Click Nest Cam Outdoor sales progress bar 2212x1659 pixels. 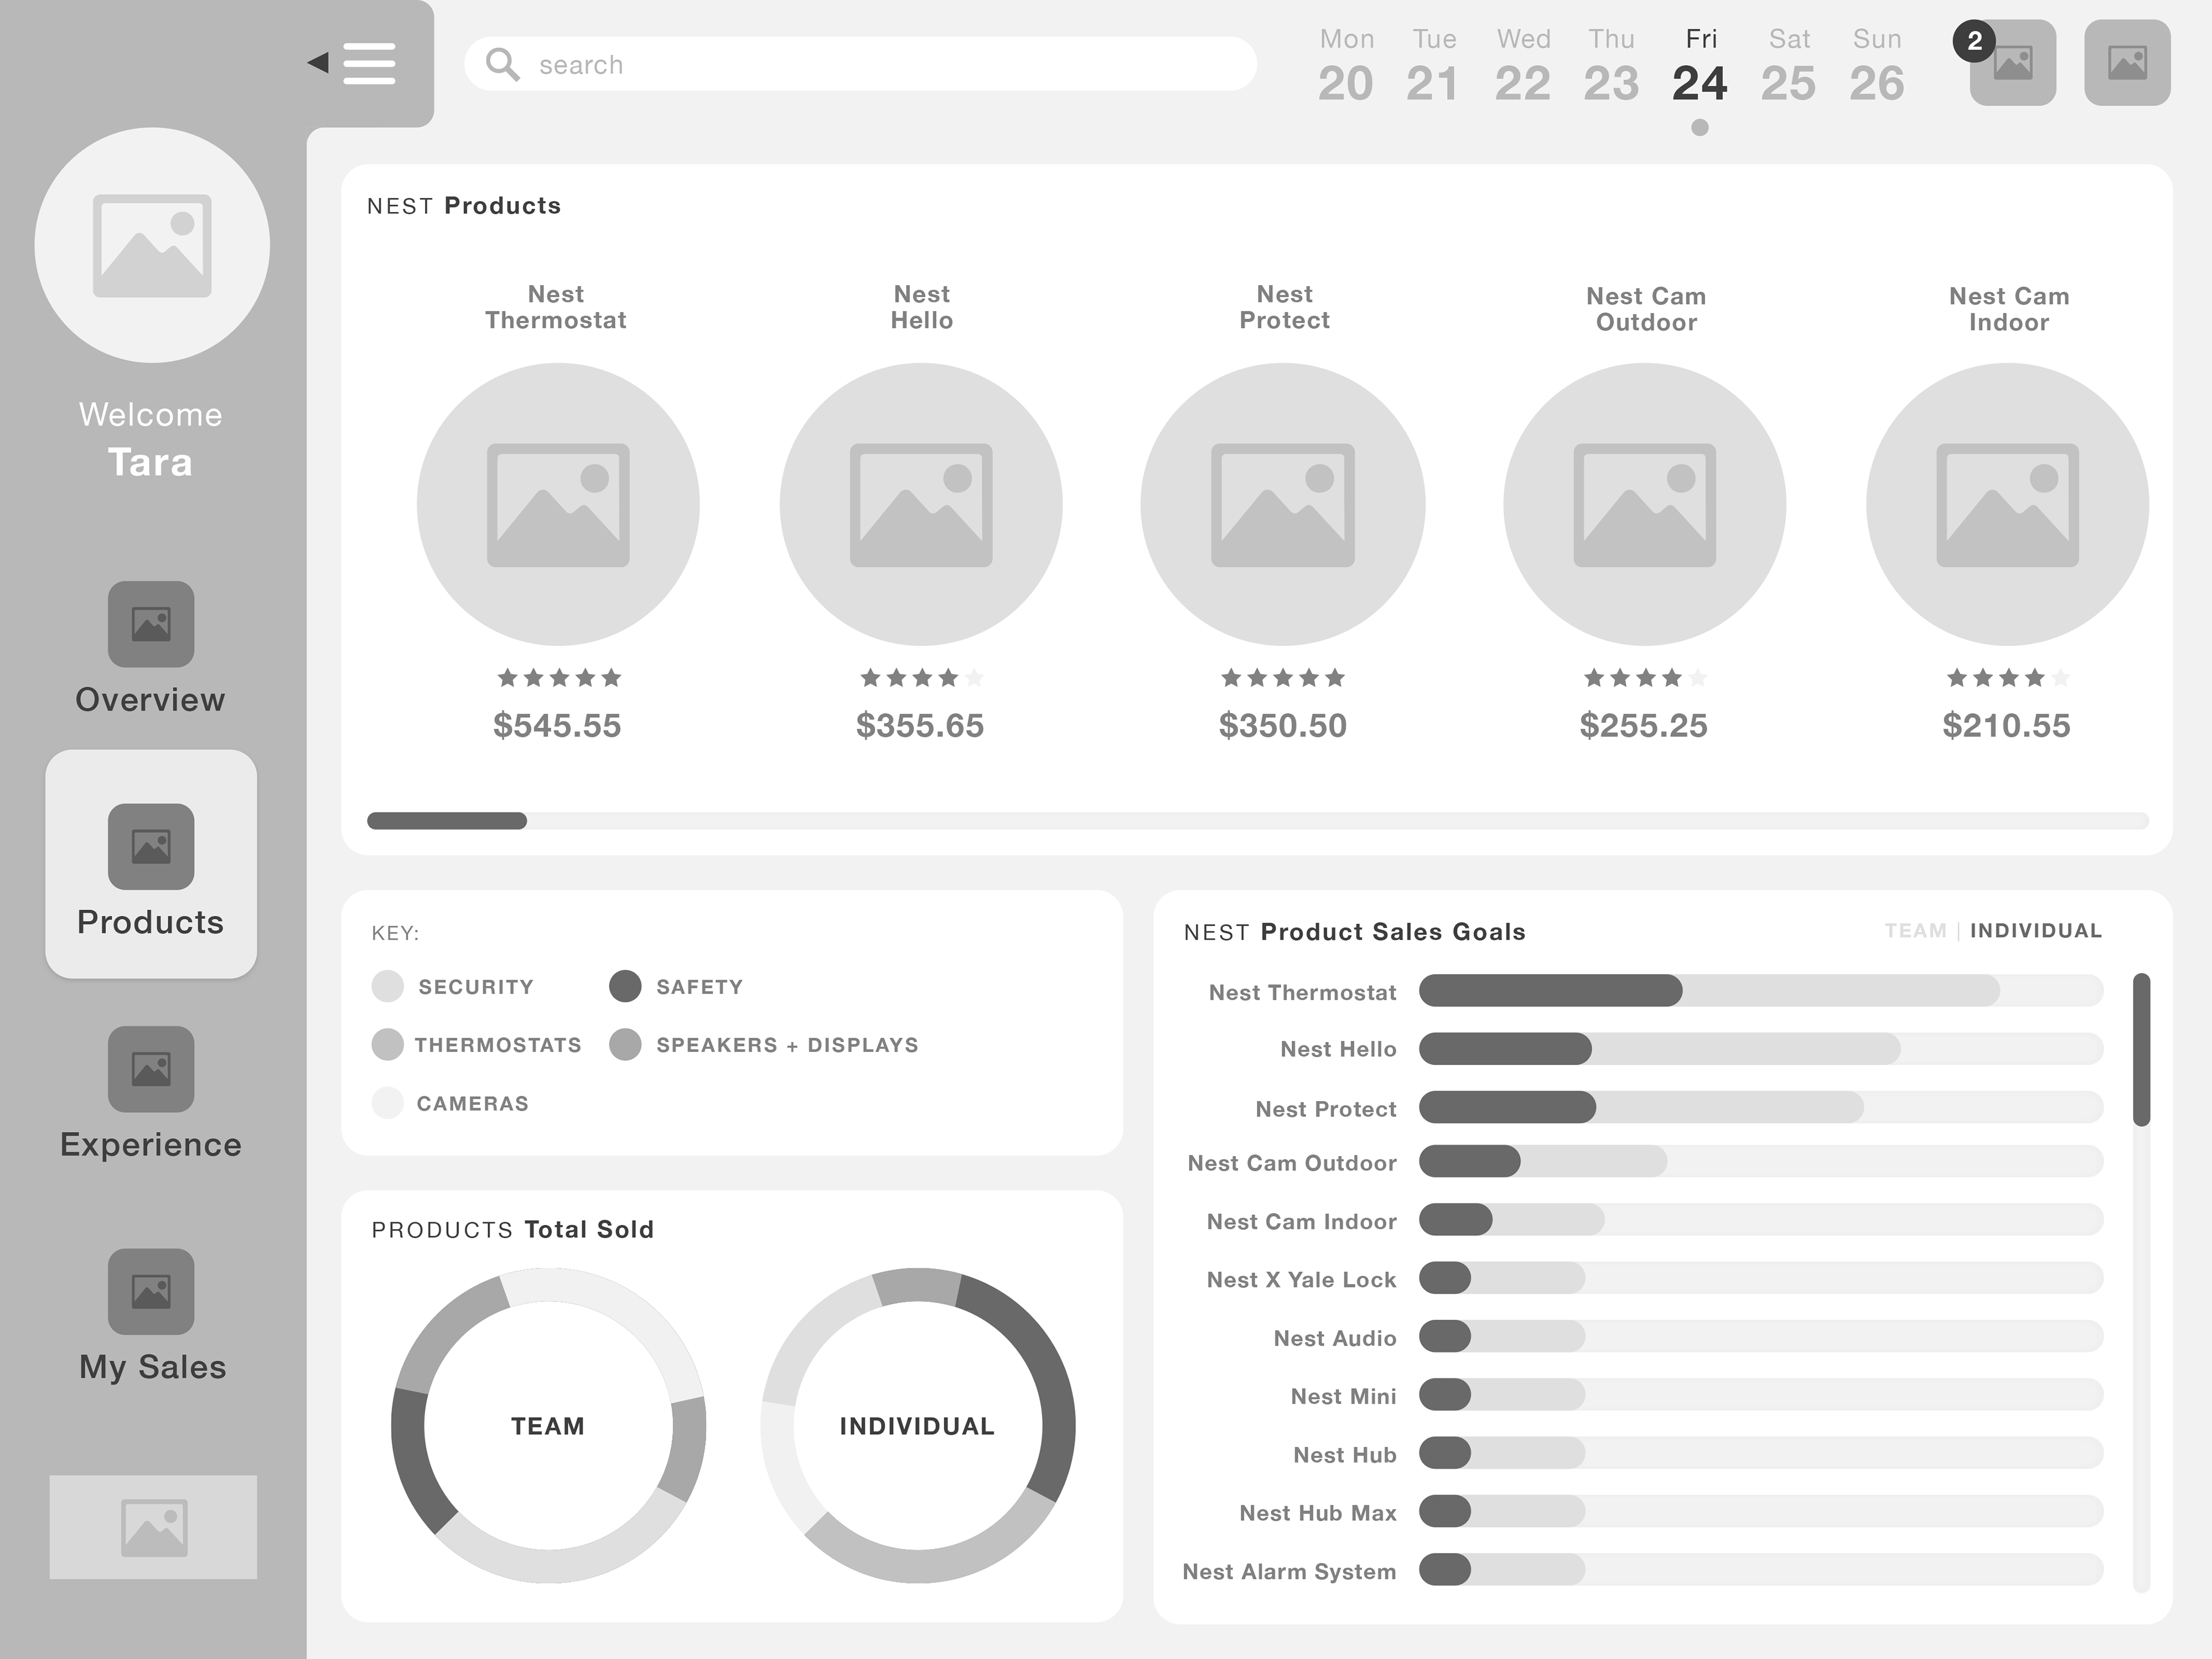point(1761,1161)
